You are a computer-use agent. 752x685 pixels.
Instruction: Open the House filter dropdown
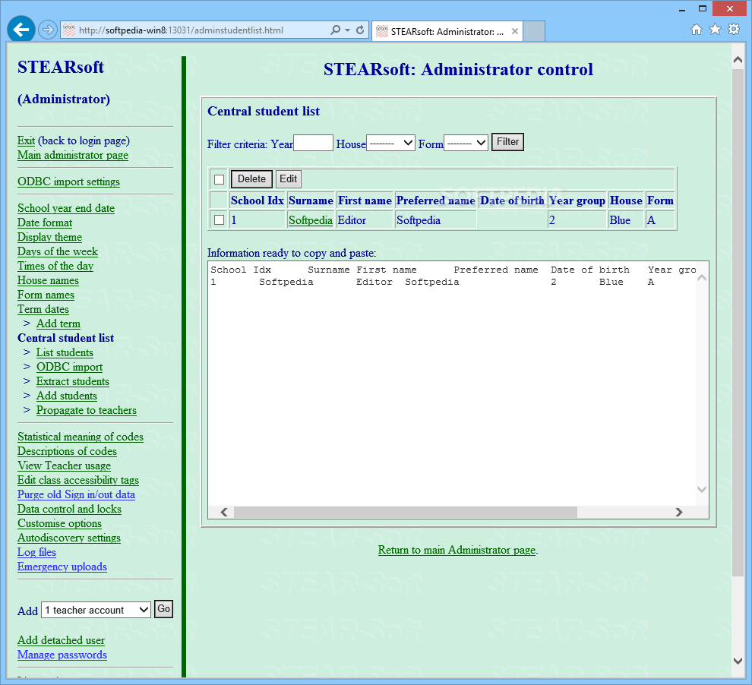tap(391, 143)
